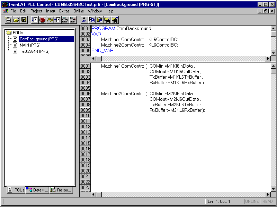
Task: Click the ONLINE status bar indicator
Action: [x=252, y=201]
